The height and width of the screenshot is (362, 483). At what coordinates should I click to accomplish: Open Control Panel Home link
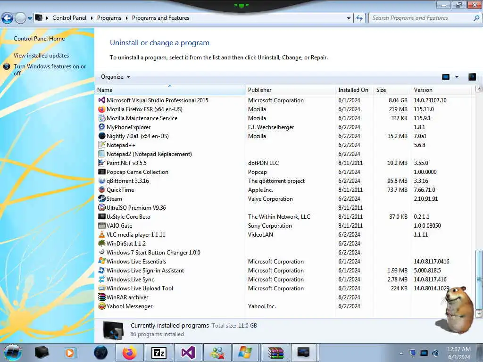point(39,39)
